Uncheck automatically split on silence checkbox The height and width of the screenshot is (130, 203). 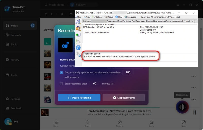pos(61,73)
